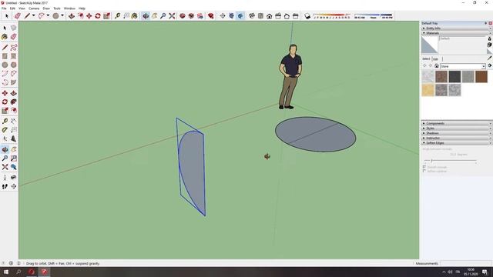Open Line tool dropdown arrow
The height and width of the screenshot is (277, 493).
pyautogui.click(x=33, y=15)
